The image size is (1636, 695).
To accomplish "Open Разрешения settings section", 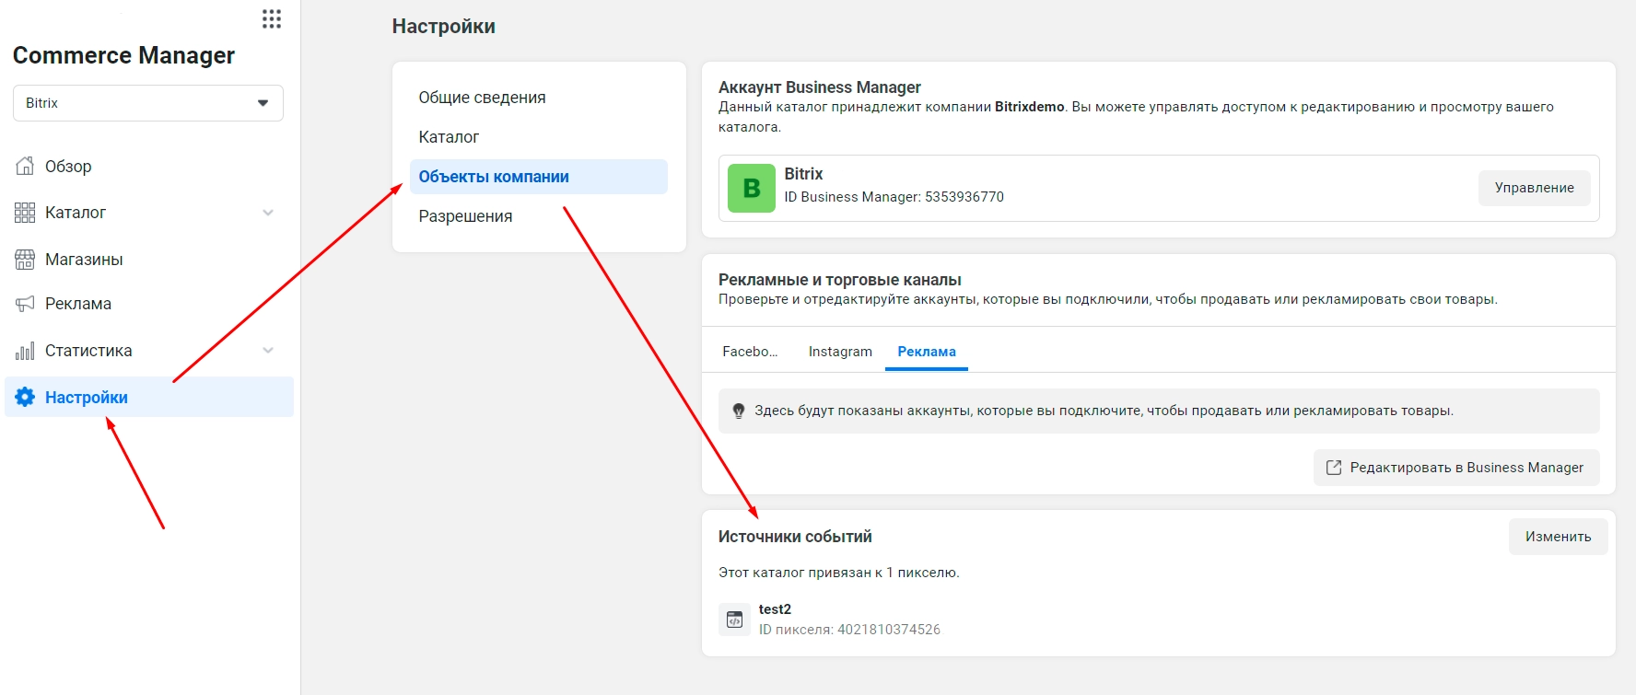I will pos(539,216).
